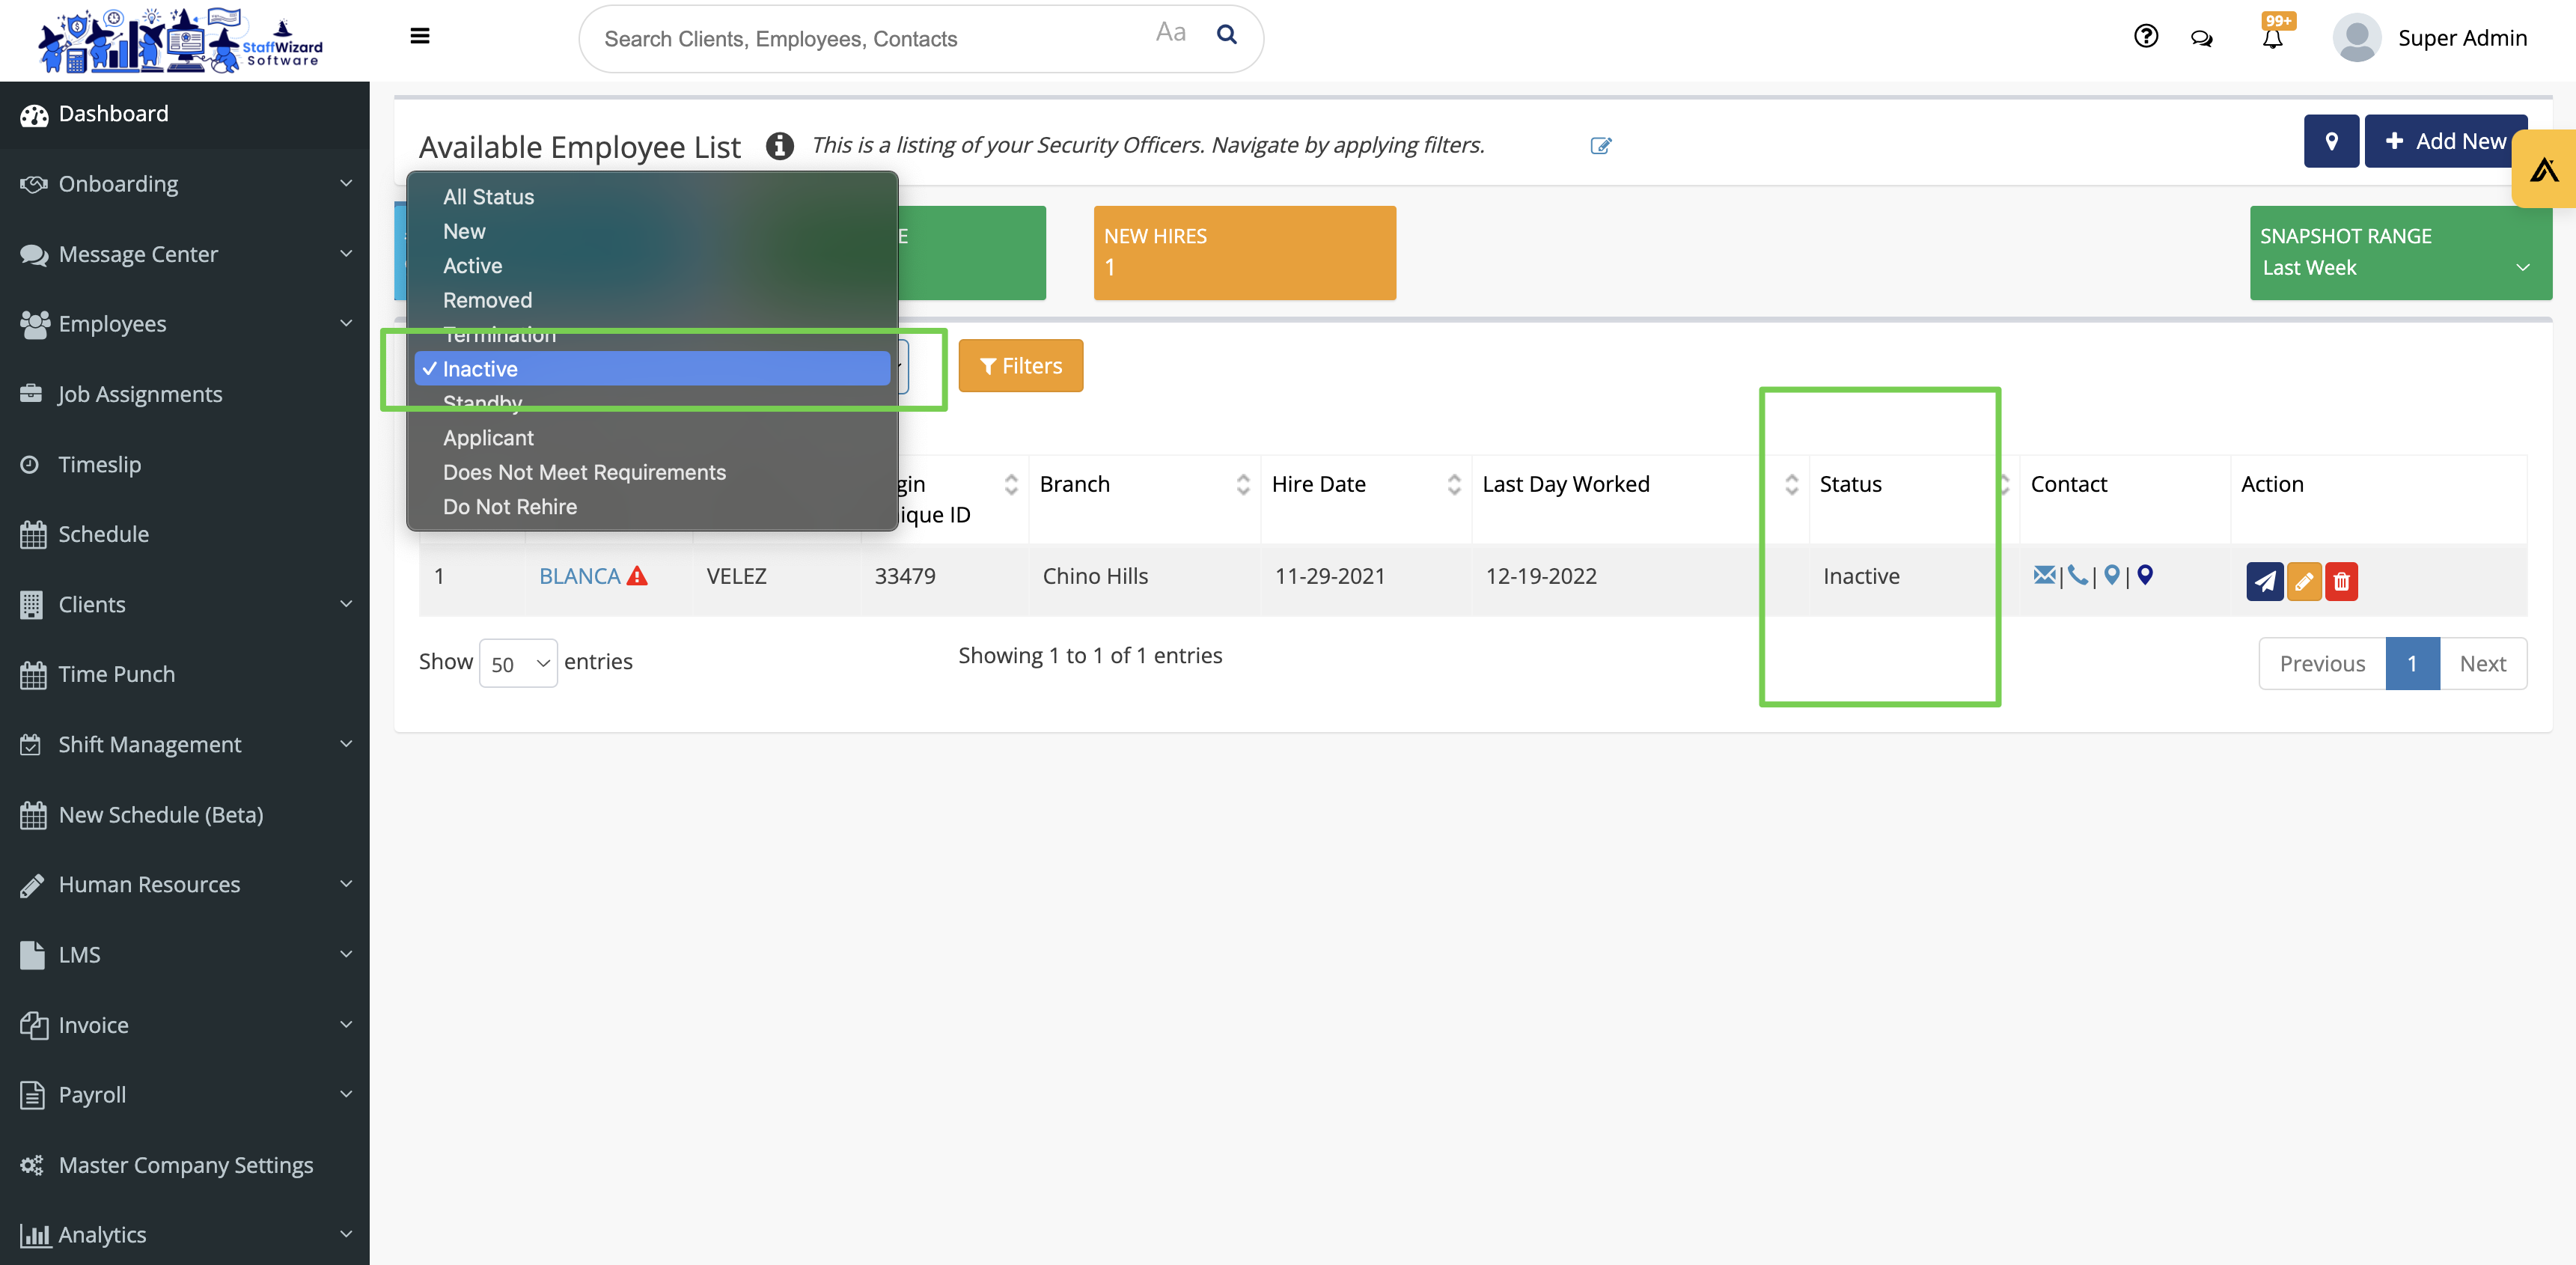Toggle the Aa case-sensitive search option
The image size is (2576, 1265).
[x=1170, y=34]
